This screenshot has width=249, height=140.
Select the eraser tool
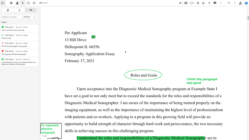click(198, 3)
